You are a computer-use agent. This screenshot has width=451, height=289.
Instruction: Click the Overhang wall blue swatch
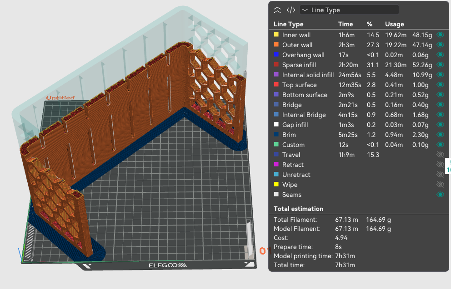tap(276, 55)
